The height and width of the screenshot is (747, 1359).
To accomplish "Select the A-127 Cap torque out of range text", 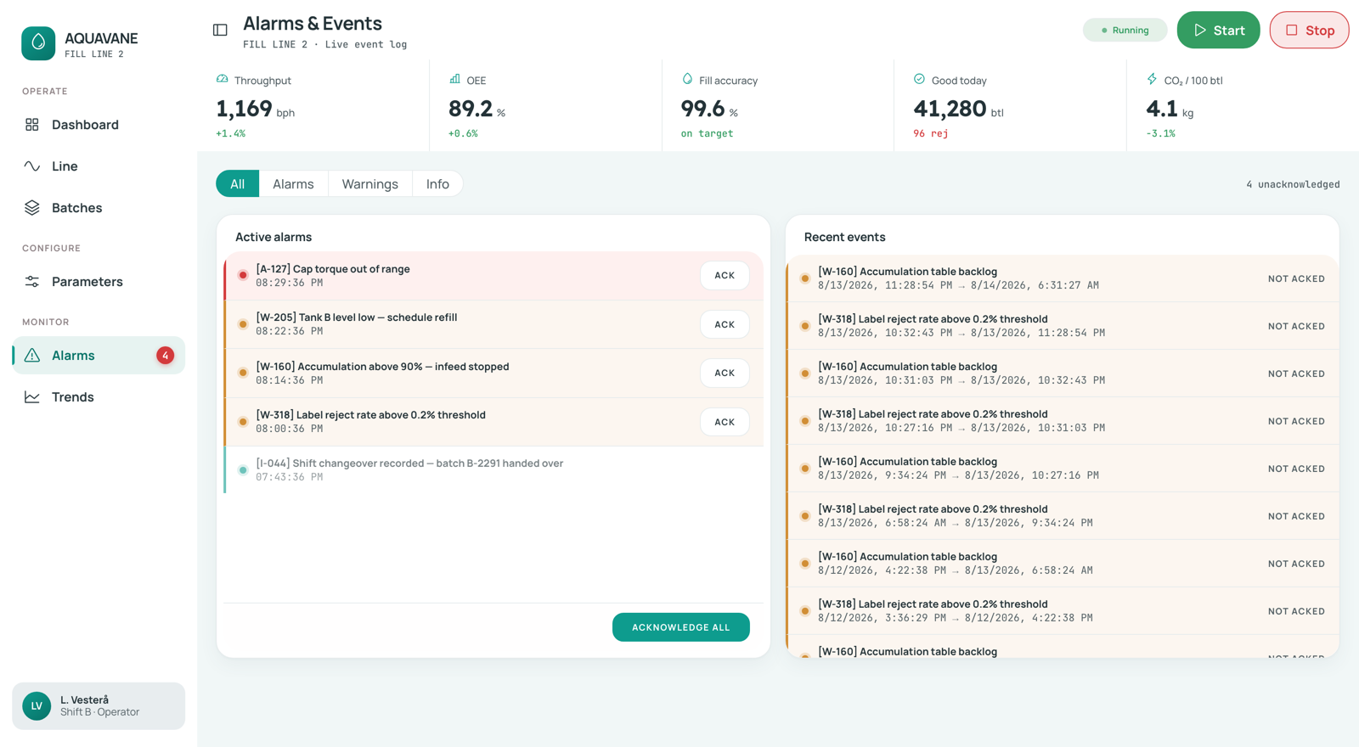I will coord(333,269).
